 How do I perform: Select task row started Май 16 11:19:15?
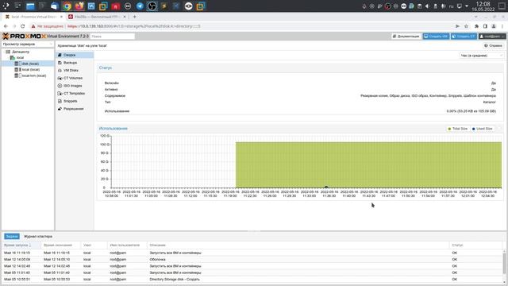pyautogui.click(x=252, y=253)
